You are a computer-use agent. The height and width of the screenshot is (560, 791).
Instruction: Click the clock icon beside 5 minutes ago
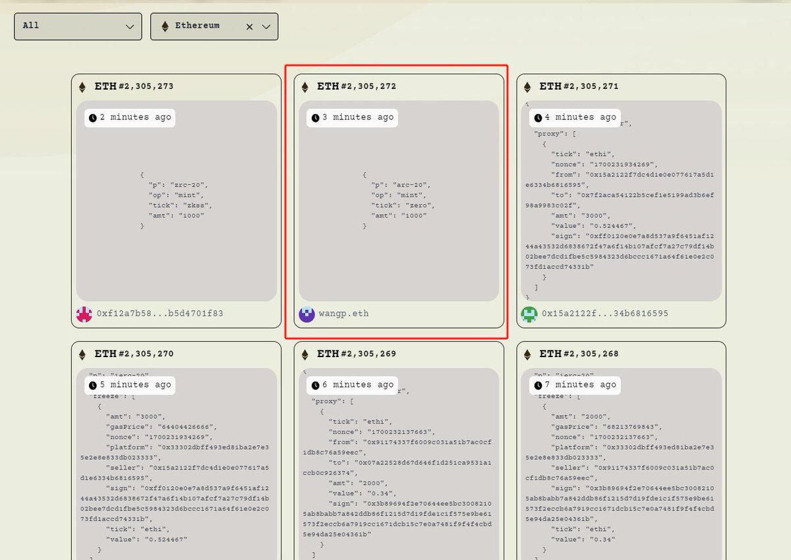point(93,385)
